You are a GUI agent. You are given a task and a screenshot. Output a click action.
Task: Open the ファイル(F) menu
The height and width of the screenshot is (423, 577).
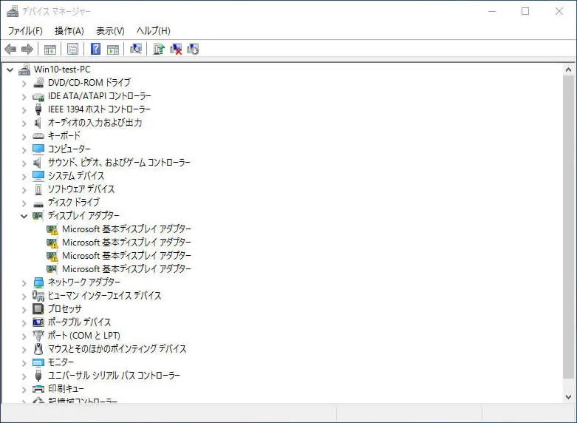point(25,31)
